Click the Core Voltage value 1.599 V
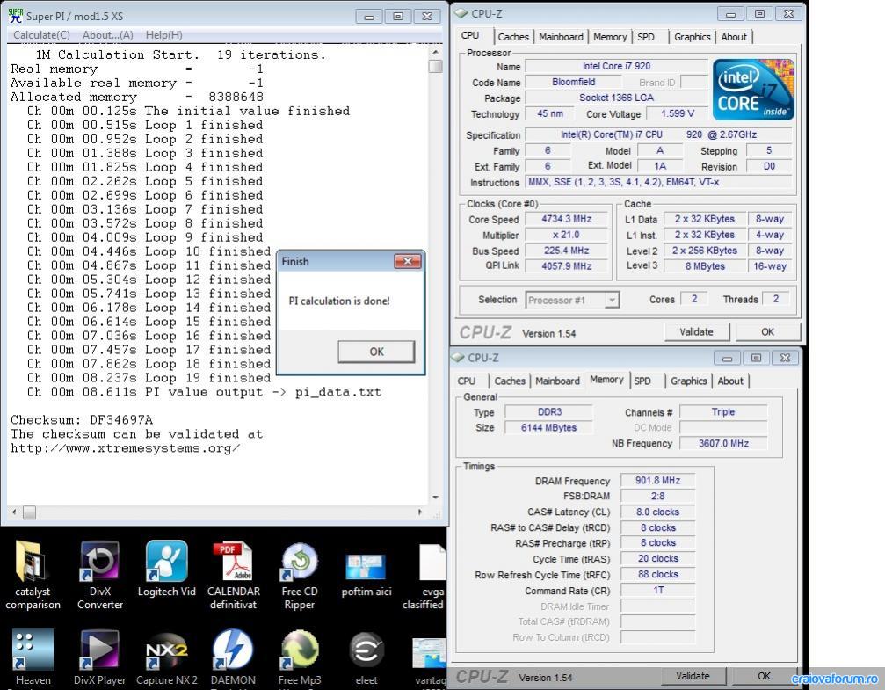This screenshot has width=885, height=690. 678,113
